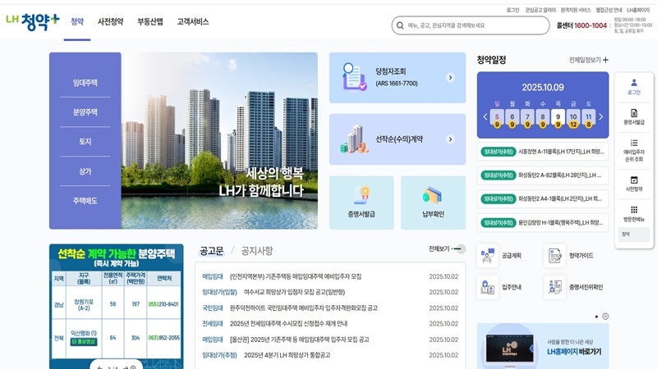The image size is (657, 369).
Task: Click the LH 청약+ logo
Action: (x=33, y=22)
